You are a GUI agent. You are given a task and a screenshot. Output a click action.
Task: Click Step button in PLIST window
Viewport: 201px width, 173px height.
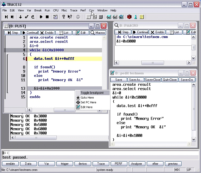pyautogui.click(x=13, y=33)
